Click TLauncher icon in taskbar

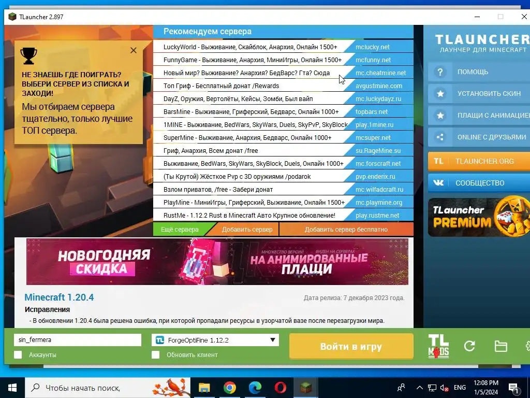[306, 388]
